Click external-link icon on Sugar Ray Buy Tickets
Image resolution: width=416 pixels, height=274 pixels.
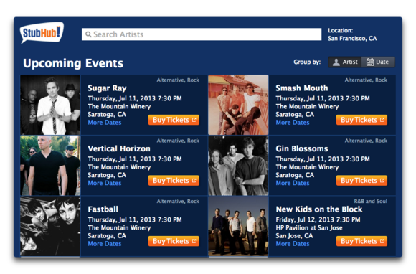pyautogui.click(x=194, y=120)
